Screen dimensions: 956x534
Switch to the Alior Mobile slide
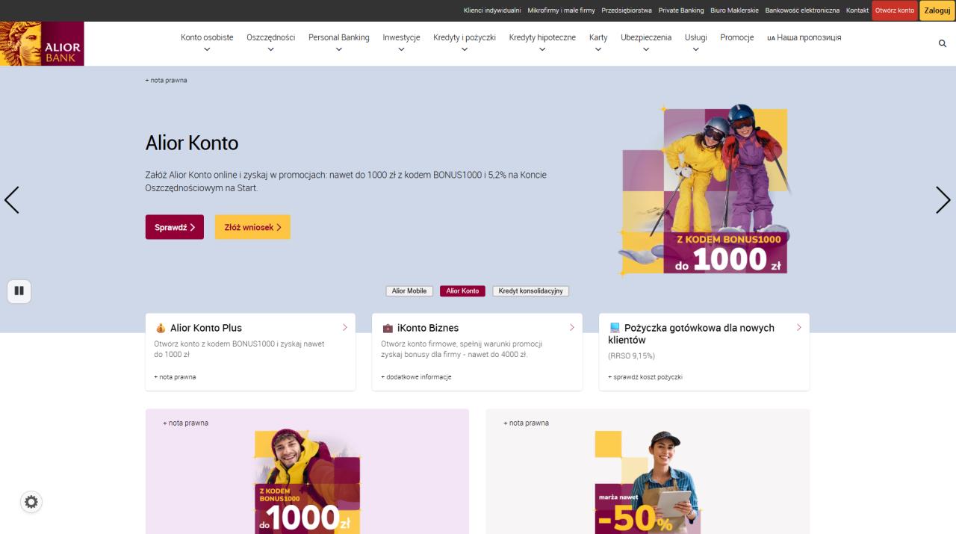[x=409, y=291]
